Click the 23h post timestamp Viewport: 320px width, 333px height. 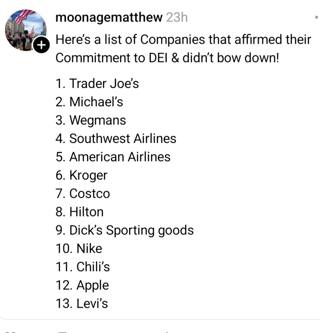[177, 17]
